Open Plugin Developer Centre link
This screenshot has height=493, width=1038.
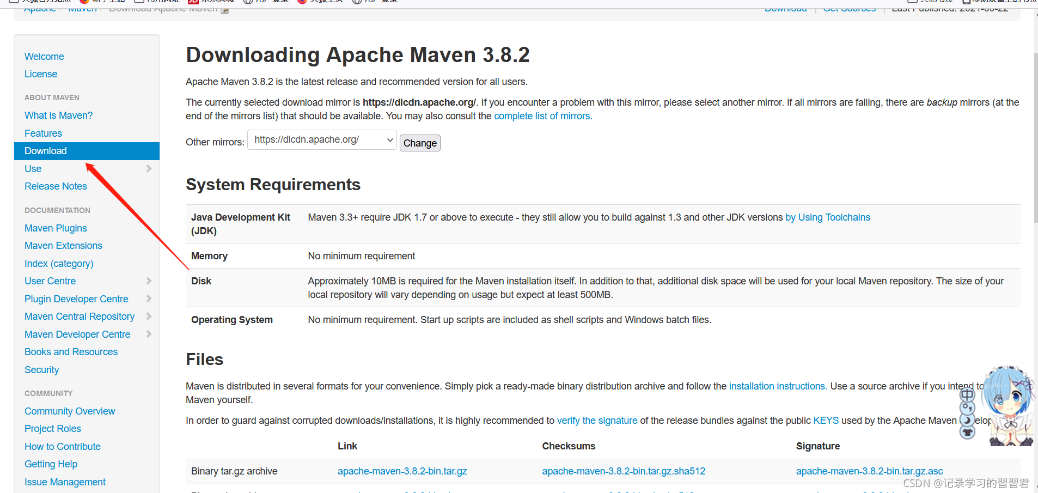(76, 299)
